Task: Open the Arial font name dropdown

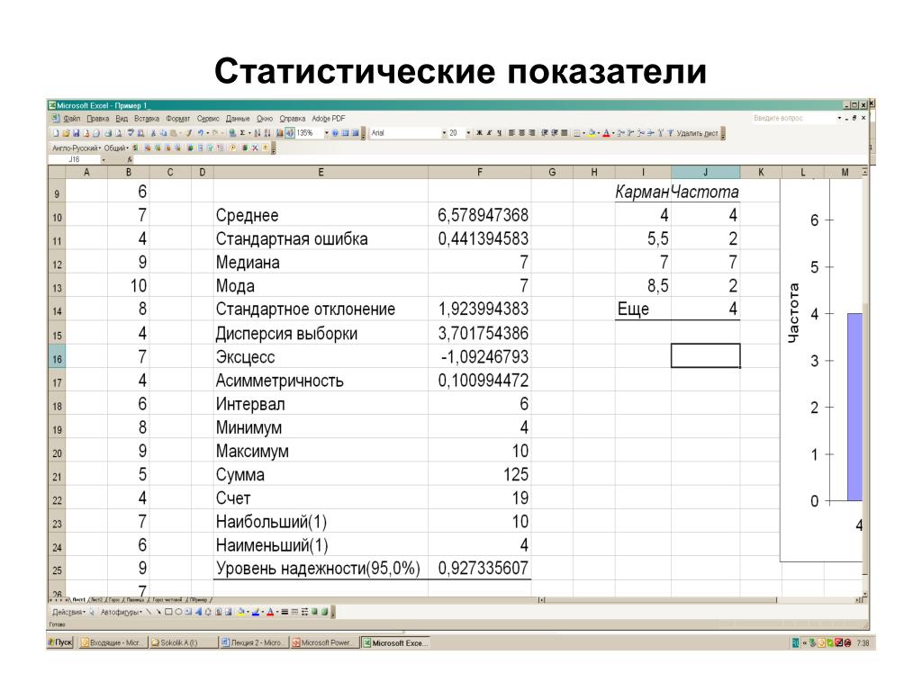Action: (444, 133)
